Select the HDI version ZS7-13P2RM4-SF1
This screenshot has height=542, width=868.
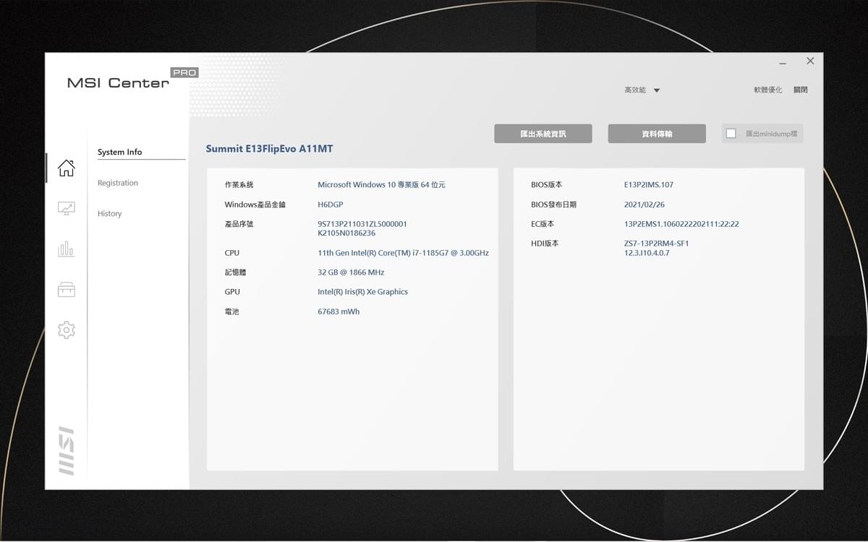pyautogui.click(x=656, y=244)
